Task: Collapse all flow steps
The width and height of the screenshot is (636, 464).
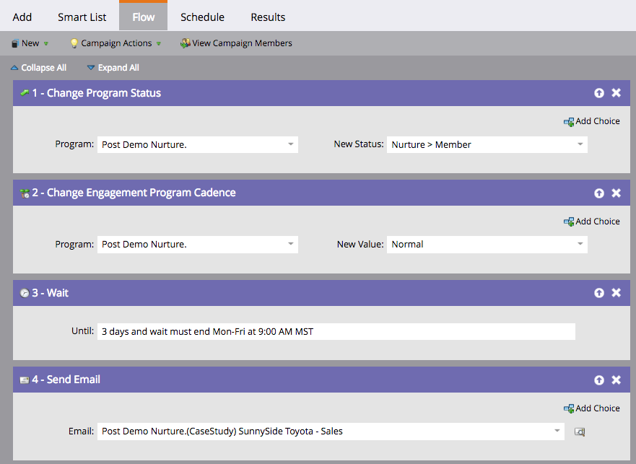Action: pos(38,68)
